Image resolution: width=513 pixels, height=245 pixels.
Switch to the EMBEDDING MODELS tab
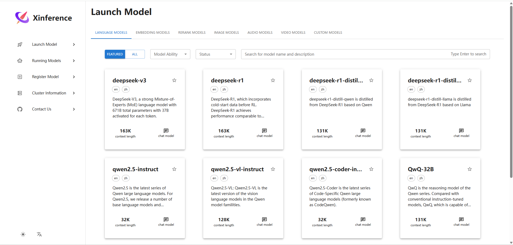tap(153, 33)
